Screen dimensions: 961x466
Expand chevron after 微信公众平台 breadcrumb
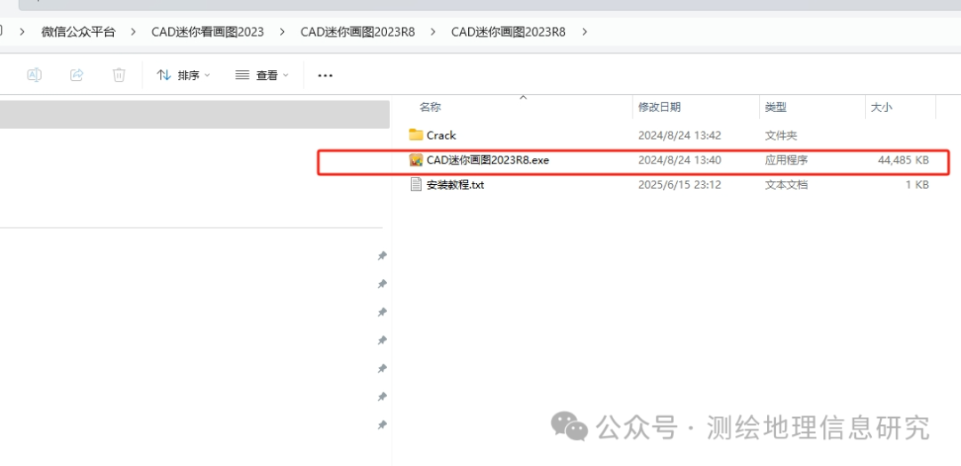[x=133, y=32]
